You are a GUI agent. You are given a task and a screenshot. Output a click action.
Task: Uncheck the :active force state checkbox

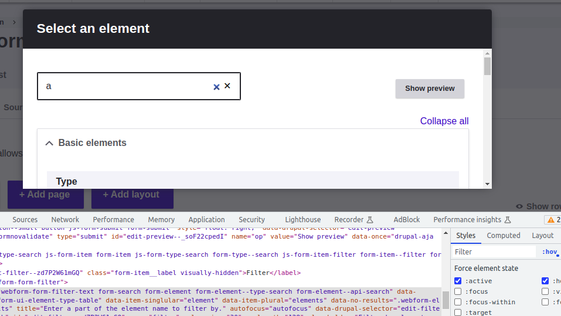point(458,281)
